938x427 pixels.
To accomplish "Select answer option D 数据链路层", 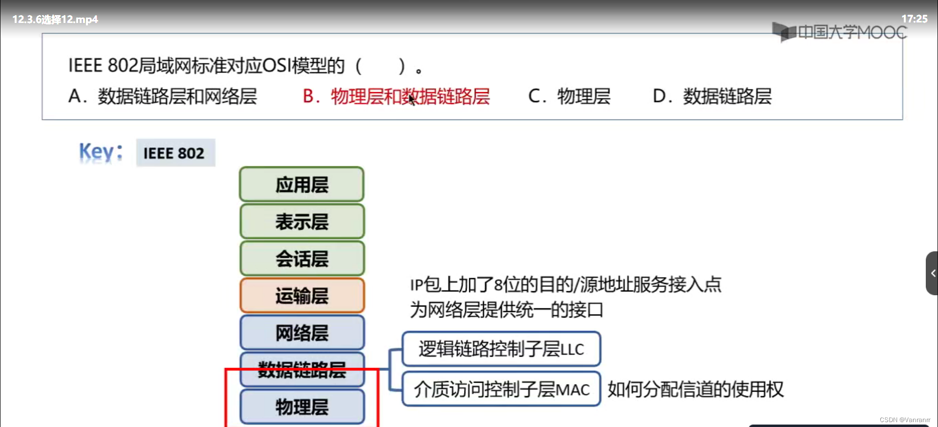I will coord(712,96).
